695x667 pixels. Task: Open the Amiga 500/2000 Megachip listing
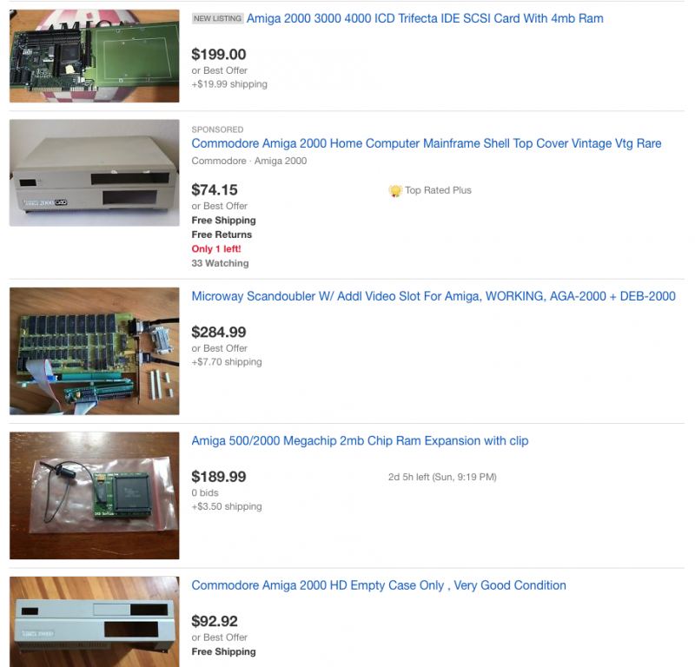[360, 441]
